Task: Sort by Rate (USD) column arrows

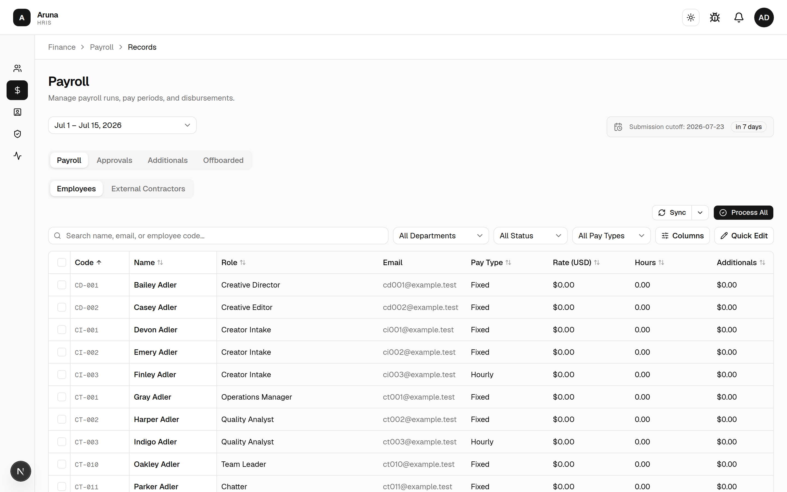Action: tap(597, 263)
